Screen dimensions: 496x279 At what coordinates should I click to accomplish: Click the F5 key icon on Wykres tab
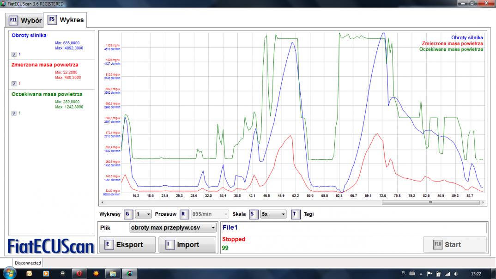[x=52, y=19]
